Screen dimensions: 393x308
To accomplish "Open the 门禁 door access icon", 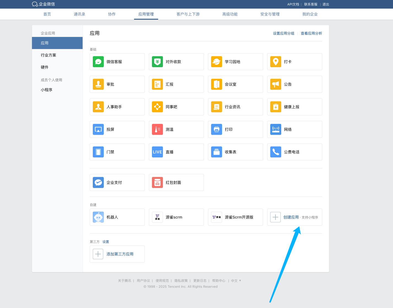I will pos(98,152).
